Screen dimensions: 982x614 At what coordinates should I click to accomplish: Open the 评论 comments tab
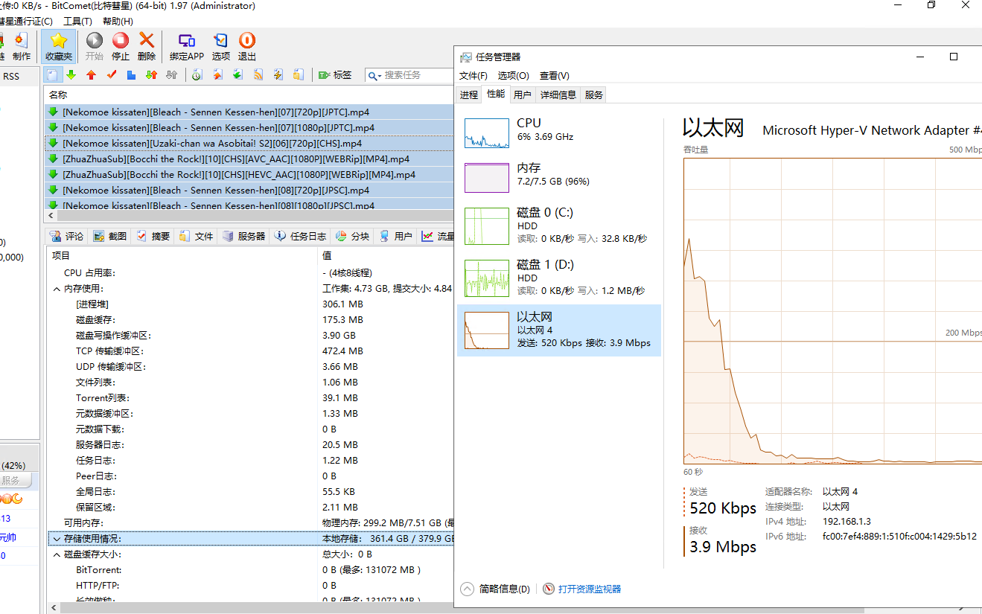[66, 236]
